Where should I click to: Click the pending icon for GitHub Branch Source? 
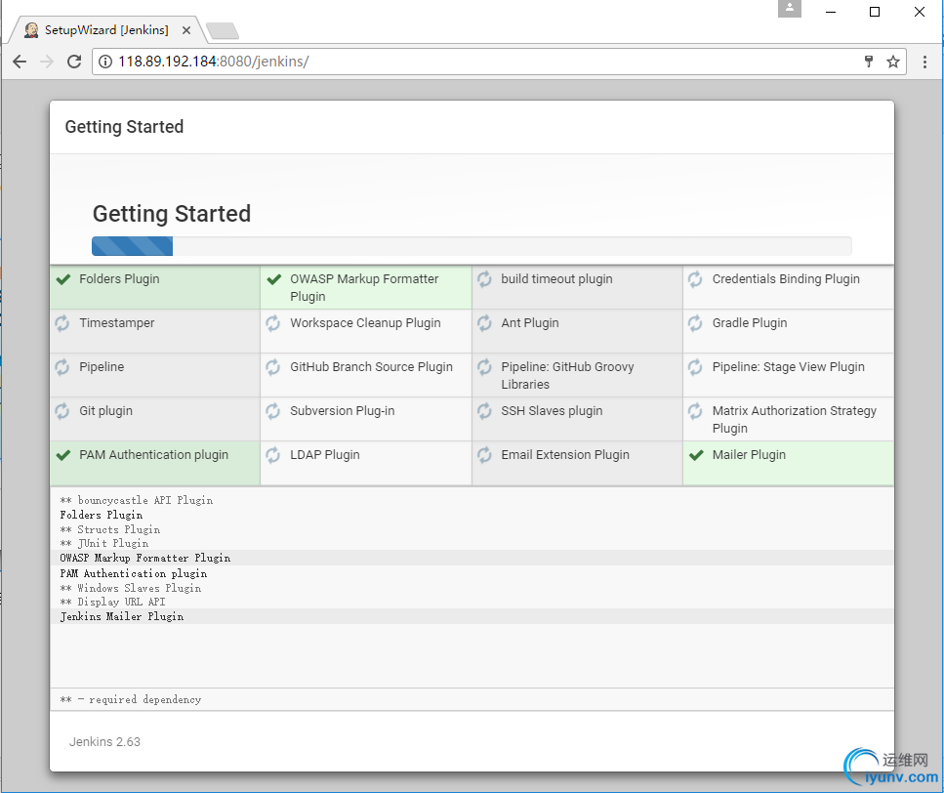tap(273, 367)
